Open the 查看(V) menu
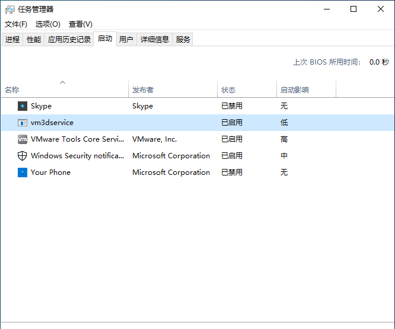The height and width of the screenshot is (329, 395). point(80,24)
